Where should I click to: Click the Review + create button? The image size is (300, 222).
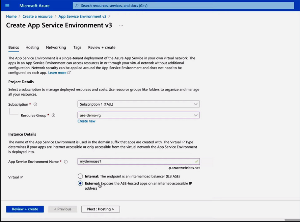pyautogui.click(x=25, y=209)
